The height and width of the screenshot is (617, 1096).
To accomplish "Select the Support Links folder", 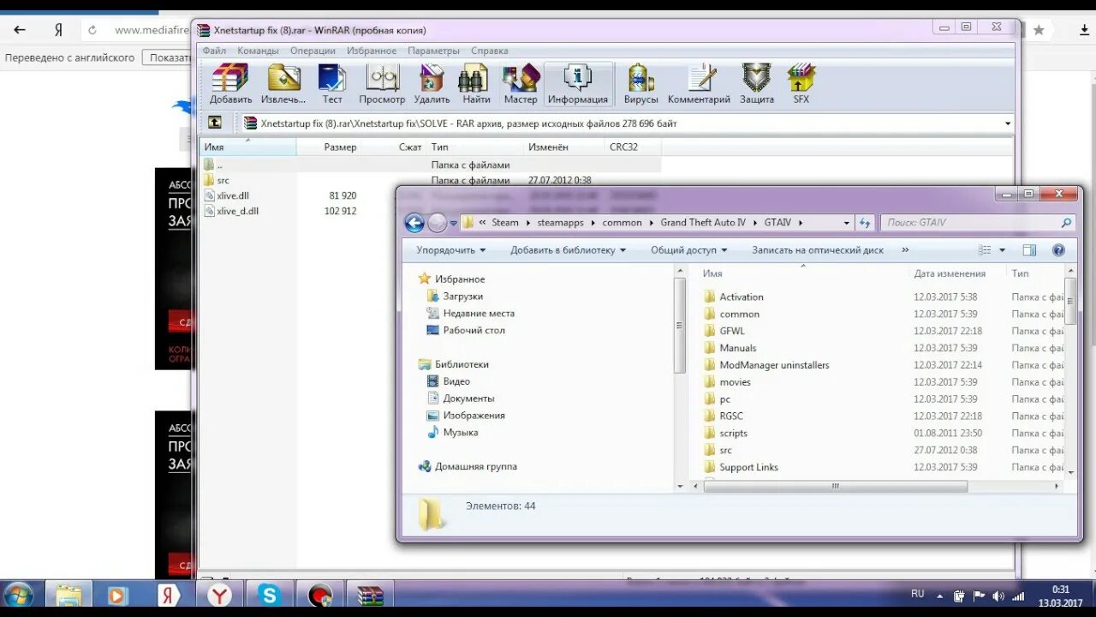I will [x=748, y=468].
